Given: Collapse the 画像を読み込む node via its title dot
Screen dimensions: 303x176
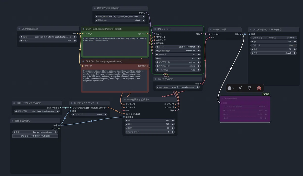Looking at the screenshot, I should [x=13, y=121].
